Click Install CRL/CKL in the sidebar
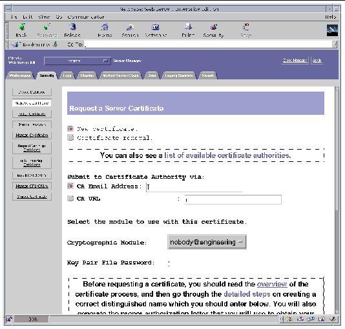 pyautogui.click(x=32, y=175)
